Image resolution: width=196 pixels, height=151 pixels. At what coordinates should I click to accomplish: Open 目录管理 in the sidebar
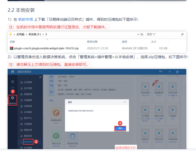click(28, 82)
